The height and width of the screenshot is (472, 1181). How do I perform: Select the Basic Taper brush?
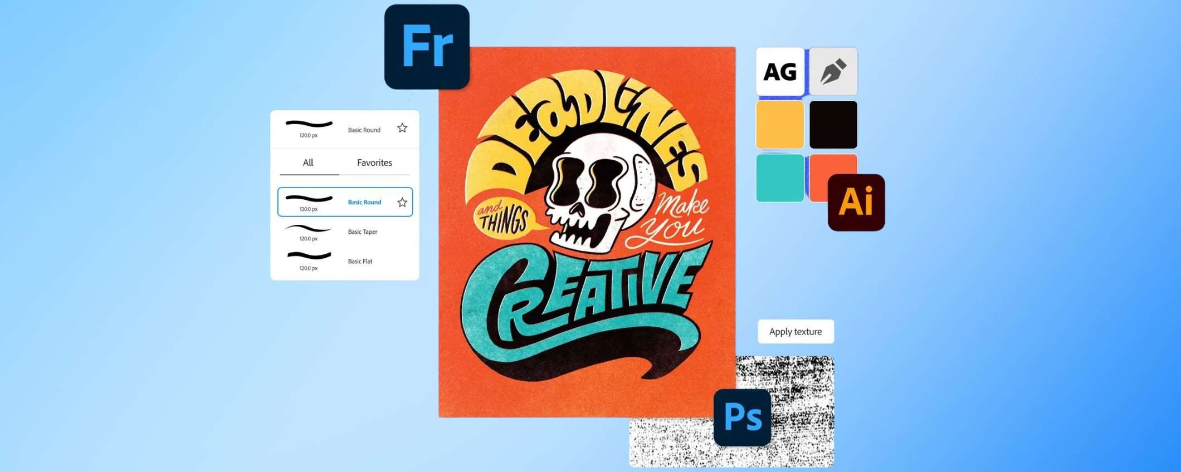pos(345,232)
